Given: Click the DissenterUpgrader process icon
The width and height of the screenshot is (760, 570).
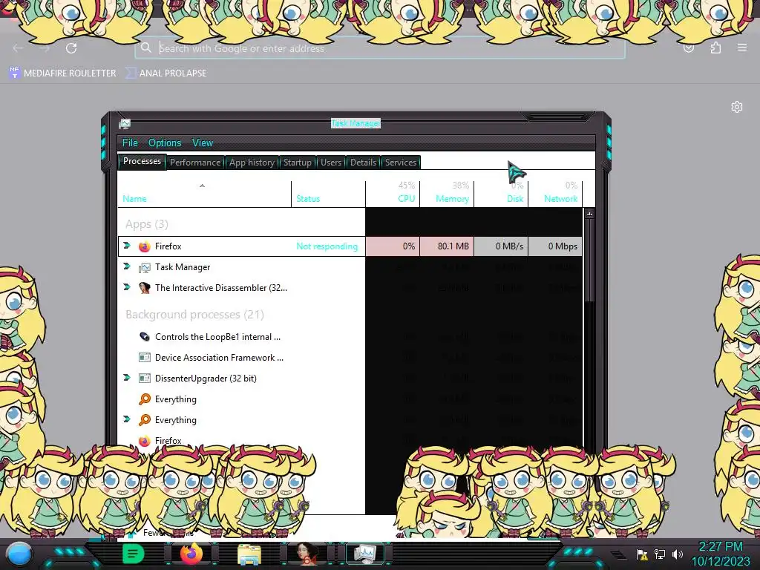Looking at the screenshot, I should pos(145,379).
